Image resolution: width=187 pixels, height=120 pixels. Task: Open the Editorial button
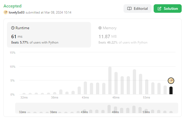[x=137, y=8]
